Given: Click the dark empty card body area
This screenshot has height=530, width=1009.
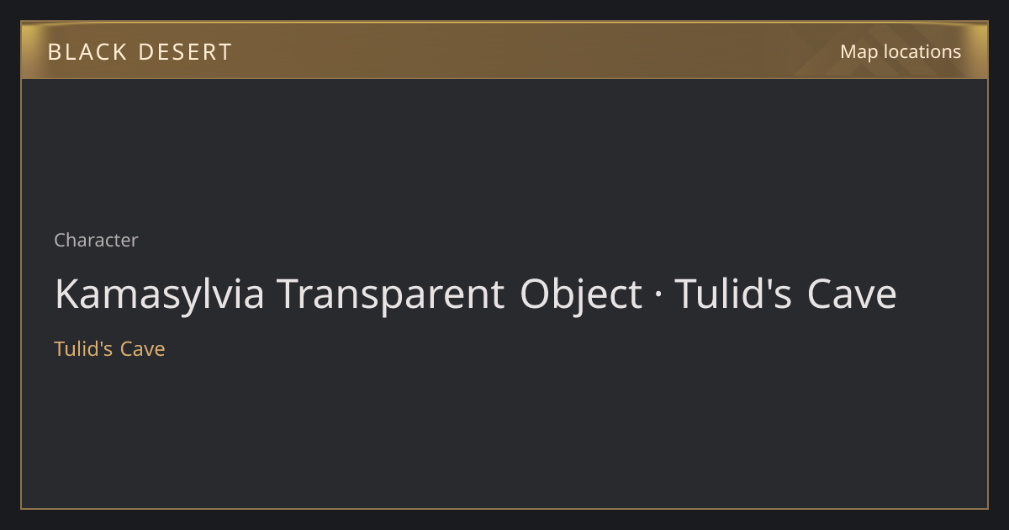Looking at the screenshot, I should (x=504, y=421).
